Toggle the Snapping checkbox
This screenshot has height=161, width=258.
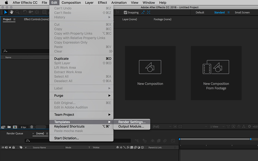pos(125,12)
